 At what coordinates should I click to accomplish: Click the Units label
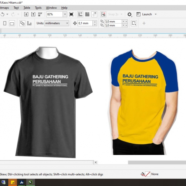click(x=40, y=23)
